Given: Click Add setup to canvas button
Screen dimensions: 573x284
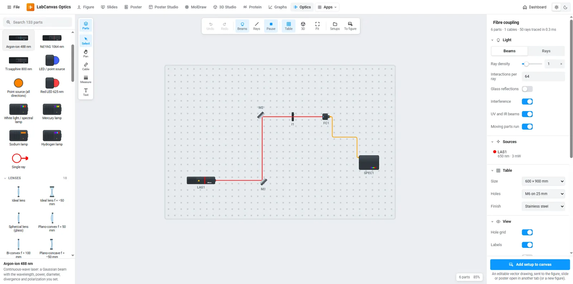Looking at the screenshot, I should (x=530, y=265).
